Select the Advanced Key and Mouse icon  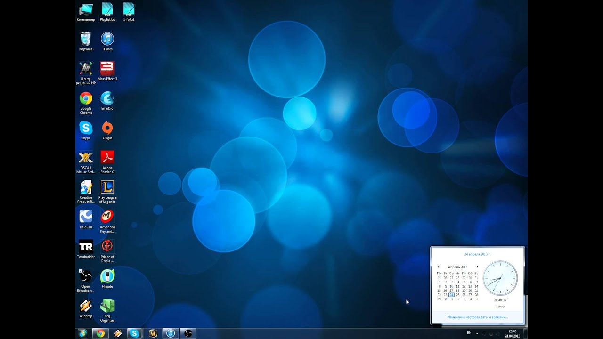click(107, 222)
